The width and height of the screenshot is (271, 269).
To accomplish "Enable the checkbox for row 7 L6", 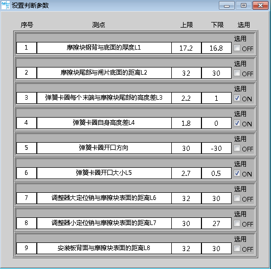I will coord(237,198).
